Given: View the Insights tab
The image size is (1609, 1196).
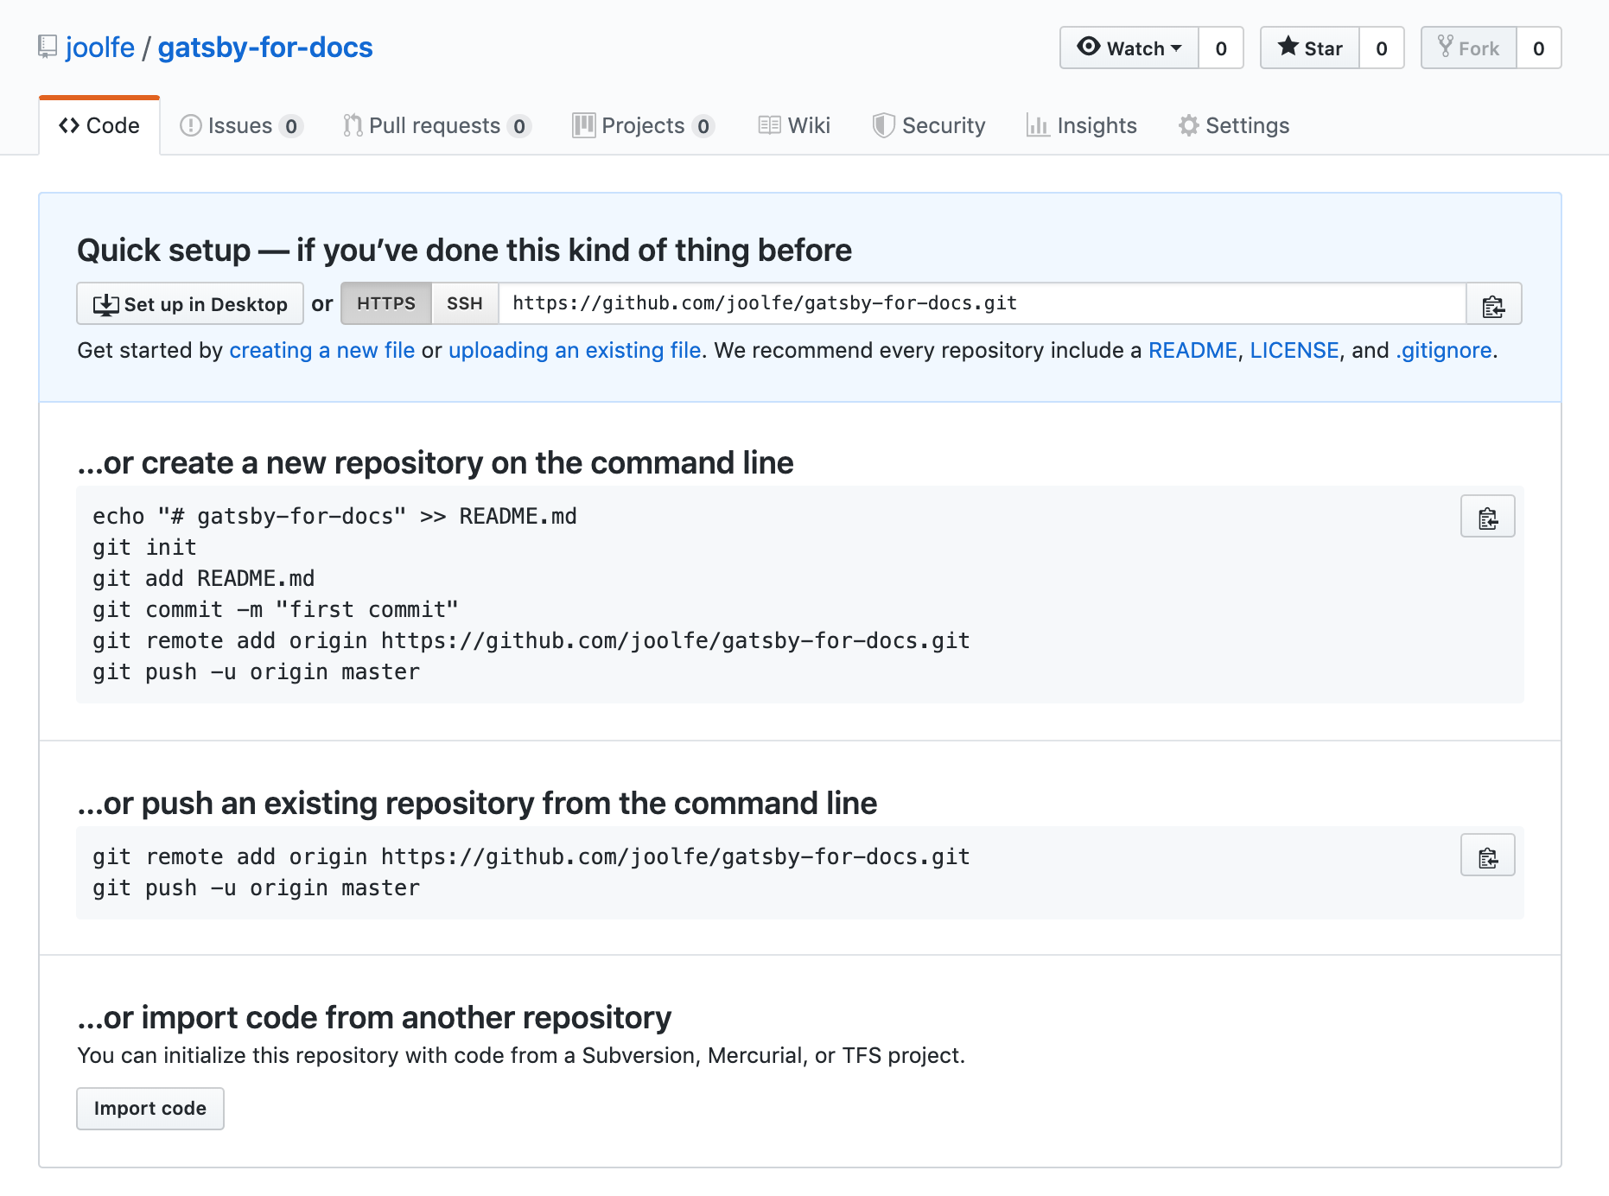Looking at the screenshot, I should [1082, 126].
